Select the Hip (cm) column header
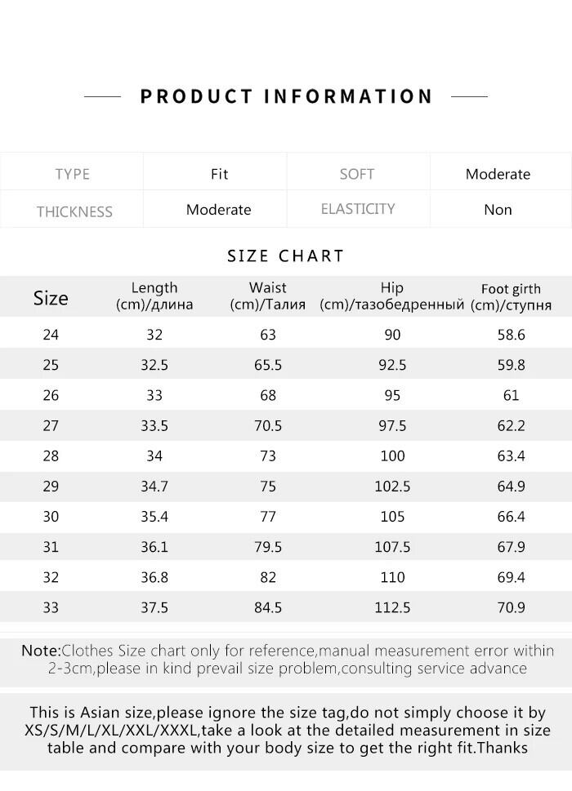Viewport: 572px width, 791px height. click(392, 296)
